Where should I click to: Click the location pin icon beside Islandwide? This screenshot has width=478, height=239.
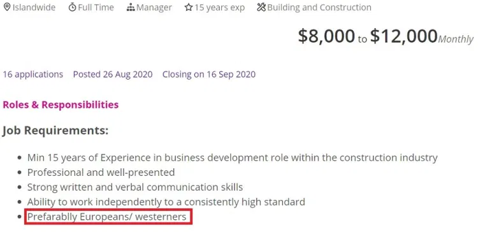[7, 7]
